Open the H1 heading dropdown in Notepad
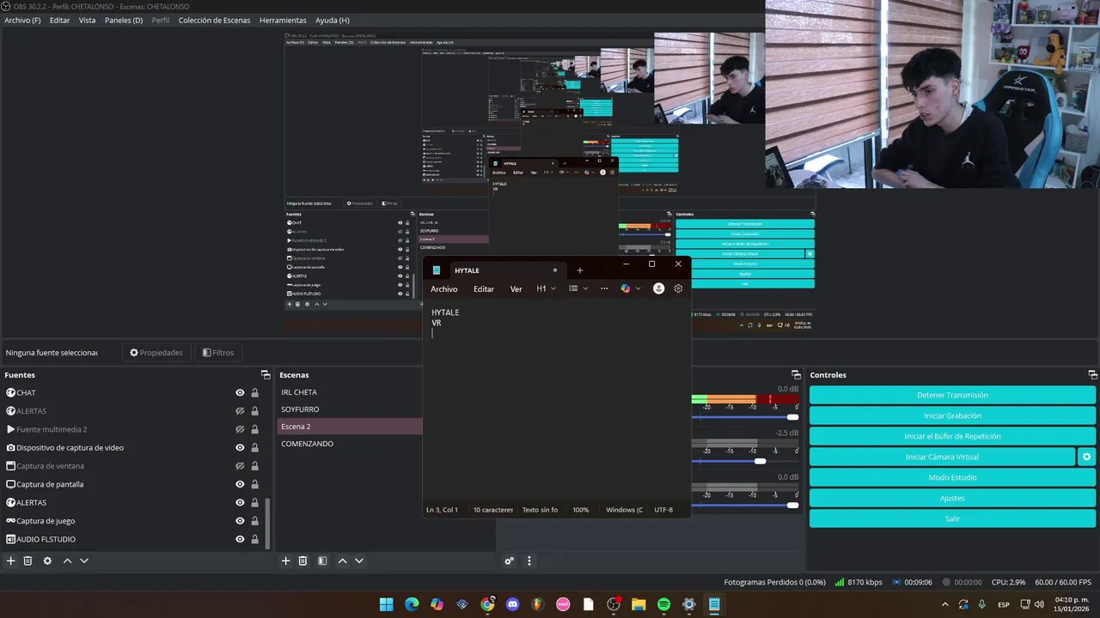Viewport: 1100px width, 618px height. [x=546, y=288]
